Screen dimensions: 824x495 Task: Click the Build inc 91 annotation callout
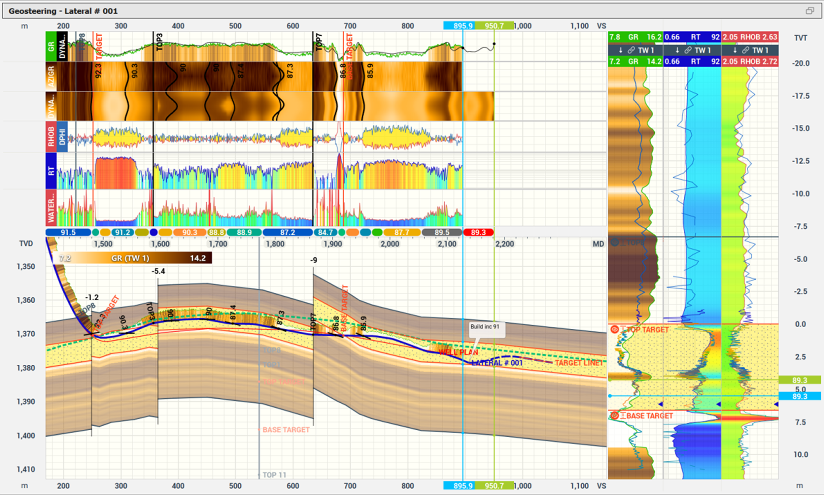click(x=486, y=329)
